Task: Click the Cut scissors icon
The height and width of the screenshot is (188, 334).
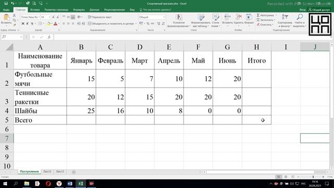Action: coord(14,16)
